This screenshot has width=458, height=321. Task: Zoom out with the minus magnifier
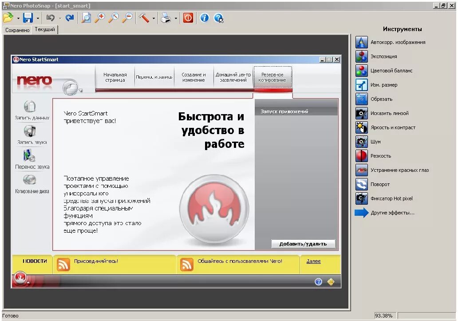tap(127, 18)
